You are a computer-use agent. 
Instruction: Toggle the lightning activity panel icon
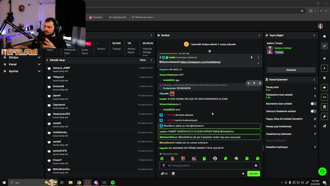coord(324,68)
